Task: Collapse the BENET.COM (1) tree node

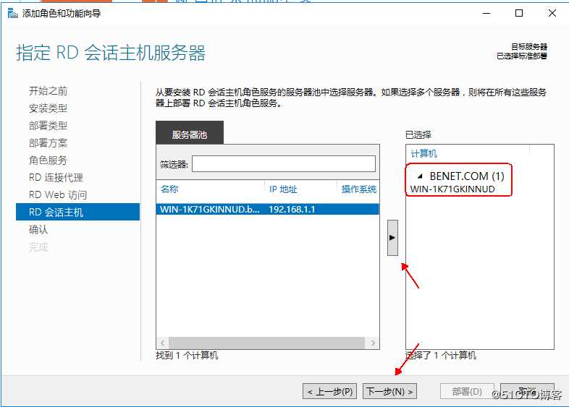Action: pyautogui.click(x=420, y=176)
